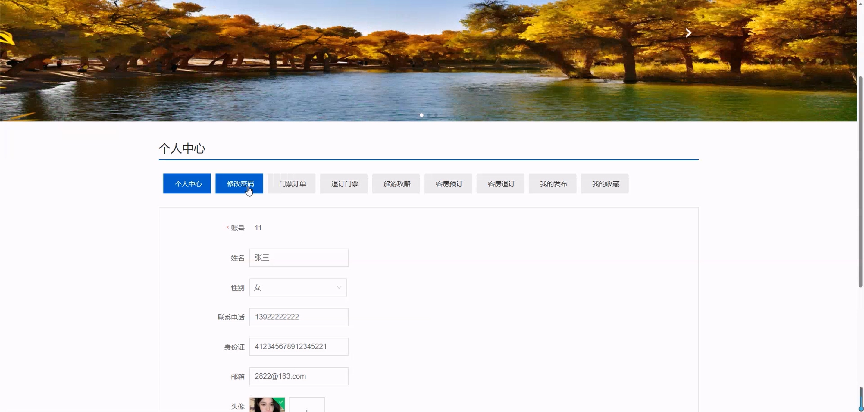Select the third carousel indicator dot
The width and height of the screenshot is (864, 412).
[436, 115]
